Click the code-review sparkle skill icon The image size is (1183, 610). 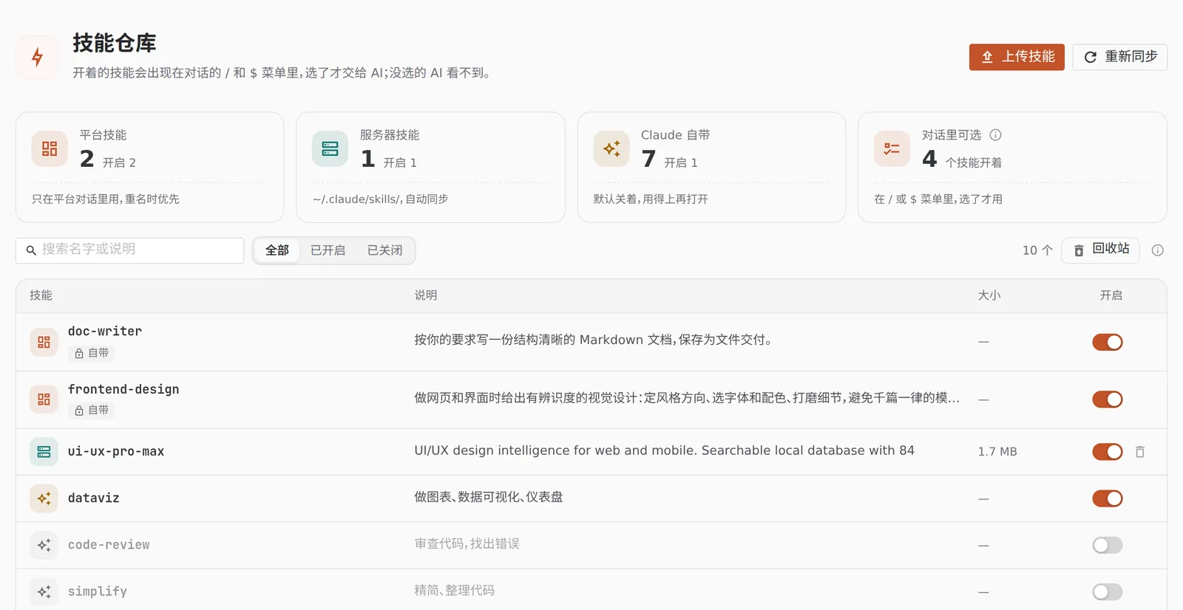pos(44,545)
